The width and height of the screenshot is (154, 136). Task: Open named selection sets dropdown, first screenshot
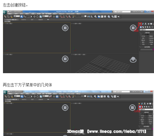coord(81,16)
